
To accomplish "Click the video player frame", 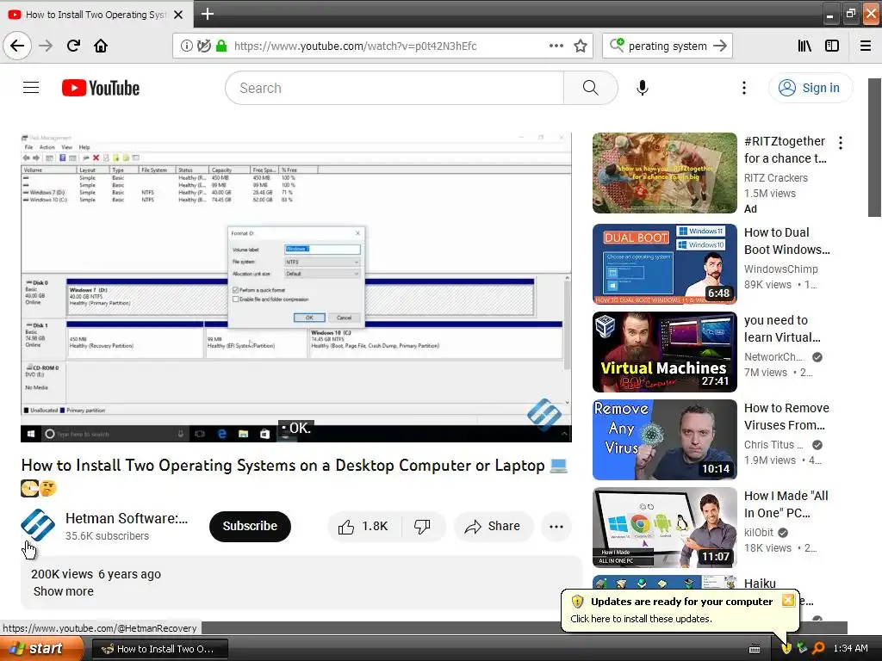I will (x=296, y=287).
